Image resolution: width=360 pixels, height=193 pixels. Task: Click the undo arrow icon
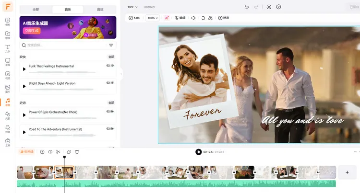click(247, 7)
